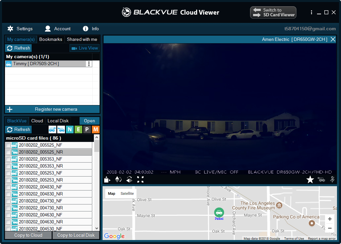Switch to the Cloud files tab
This screenshot has height=244, width=341.
37,121
